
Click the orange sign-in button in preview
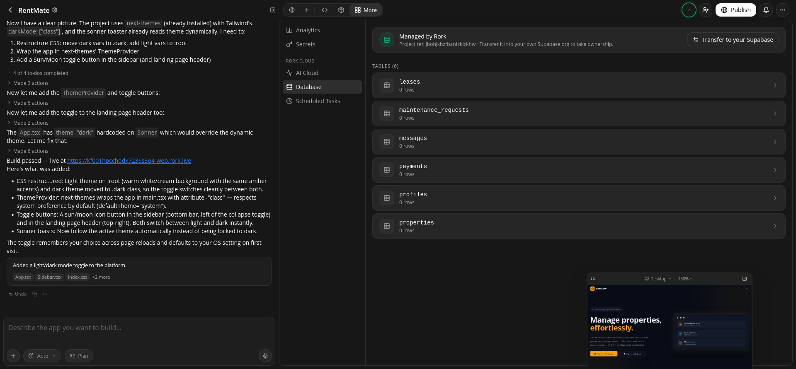point(604,354)
